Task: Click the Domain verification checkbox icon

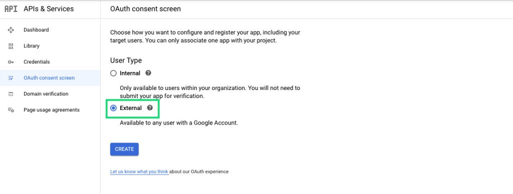Action: click(x=11, y=94)
